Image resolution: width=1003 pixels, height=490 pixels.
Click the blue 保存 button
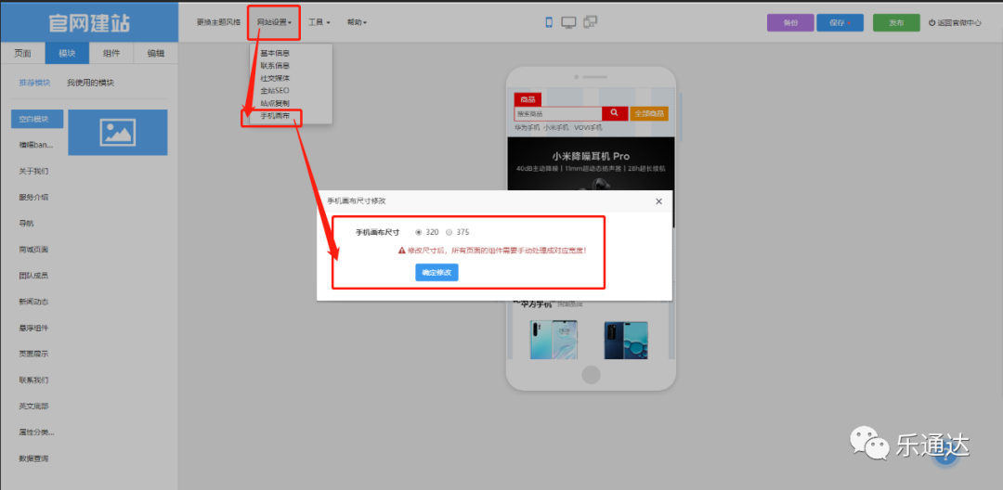click(x=840, y=22)
